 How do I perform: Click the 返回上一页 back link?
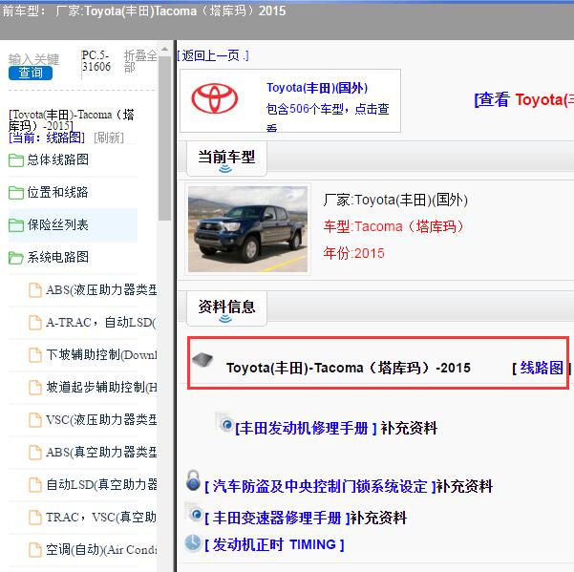click(213, 55)
